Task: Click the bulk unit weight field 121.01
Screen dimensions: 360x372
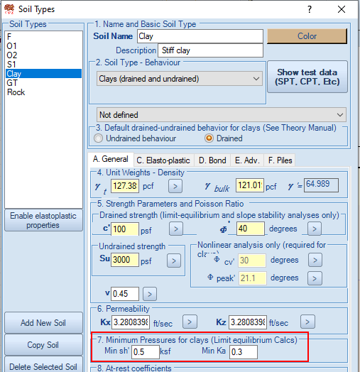Action: [x=250, y=185]
